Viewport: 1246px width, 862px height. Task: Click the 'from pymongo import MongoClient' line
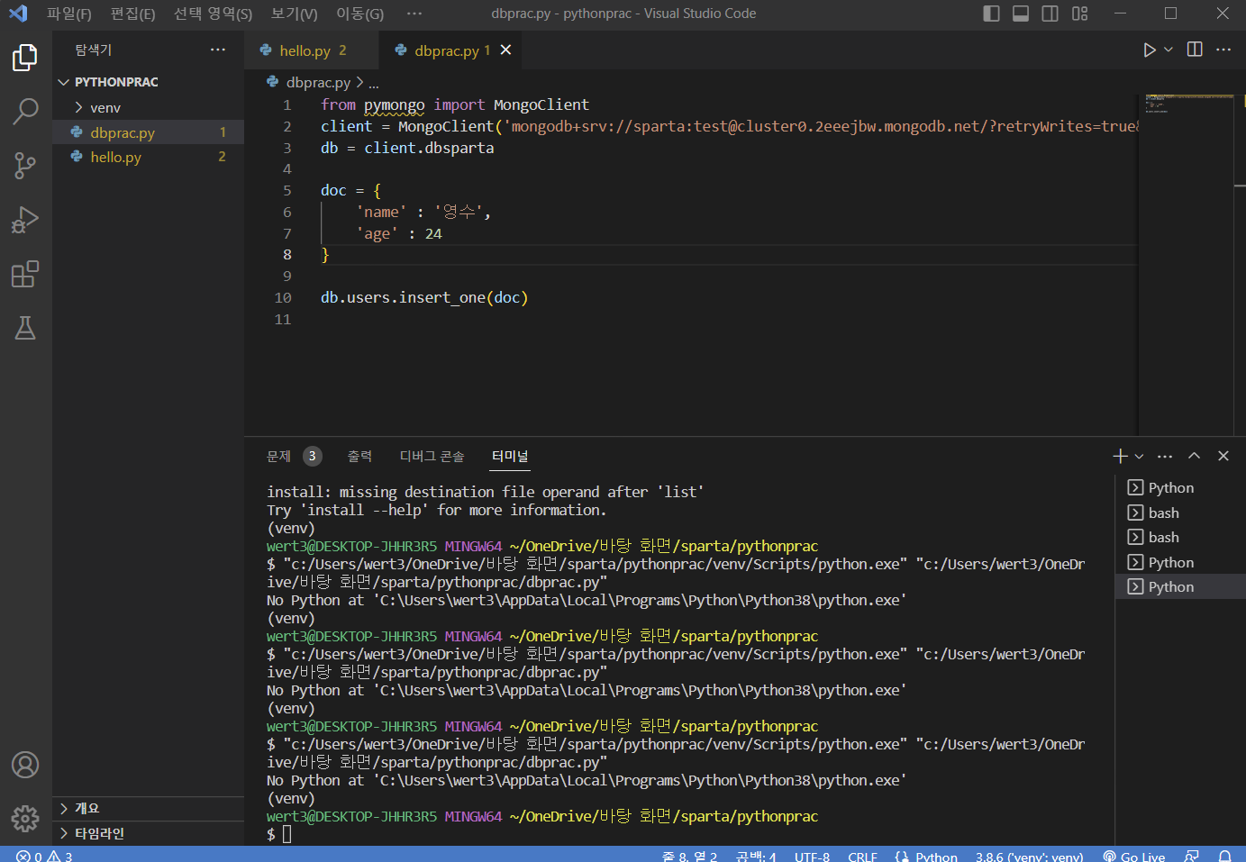(455, 104)
